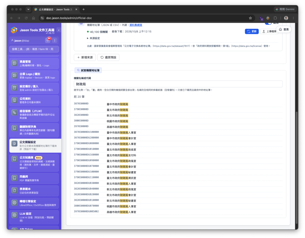The image size is (305, 238).
Task: Click the address bar URL
Action: (x=69, y=18)
